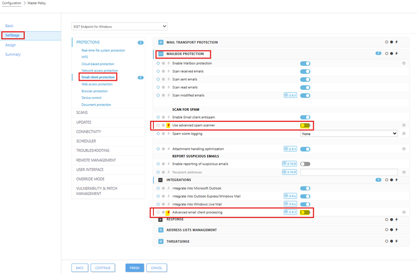Select the Email client protection item
Screen dimensions: 417x274
click(x=98, y=77)
